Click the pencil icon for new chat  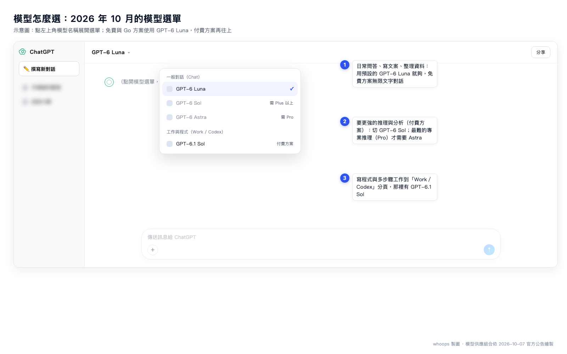click(26, 69)
